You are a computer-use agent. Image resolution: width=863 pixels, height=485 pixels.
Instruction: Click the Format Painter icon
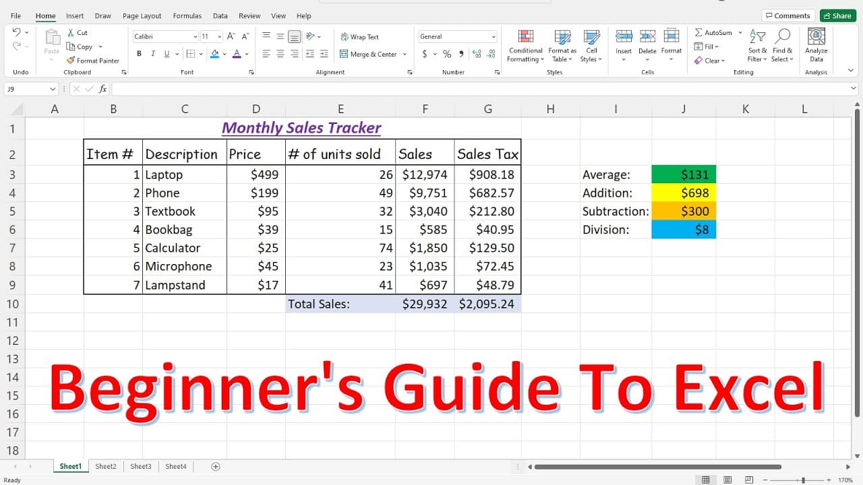coord(70,61)
